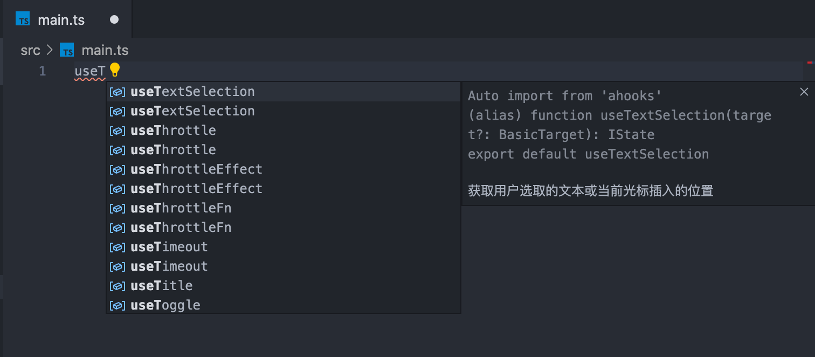The image size is (815, 357).
Task: Click the icon beside useToggle
Action: coord(117,305)
